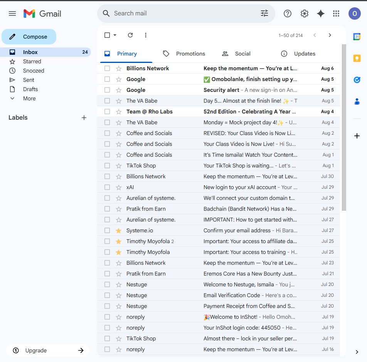Screen dimensions: 367x362
Task: Open the main menu hamburger icon
Action: (x=12, y=14)
